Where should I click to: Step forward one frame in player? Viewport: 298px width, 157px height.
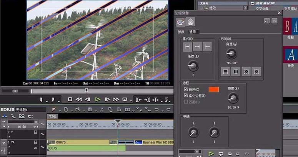pyautogui.click(x=107, y=99)
